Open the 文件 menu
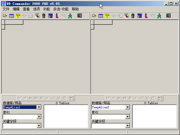This screenshot has width=180, height=135. coord(6,9)
